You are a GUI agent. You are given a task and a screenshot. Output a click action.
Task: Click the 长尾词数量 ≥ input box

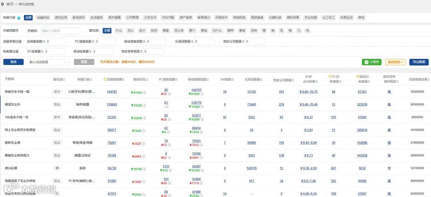(x=204, y=42)
